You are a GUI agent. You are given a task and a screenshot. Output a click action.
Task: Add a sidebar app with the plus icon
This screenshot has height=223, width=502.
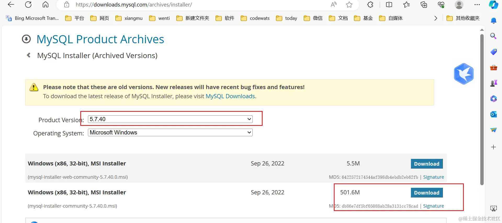494,147
